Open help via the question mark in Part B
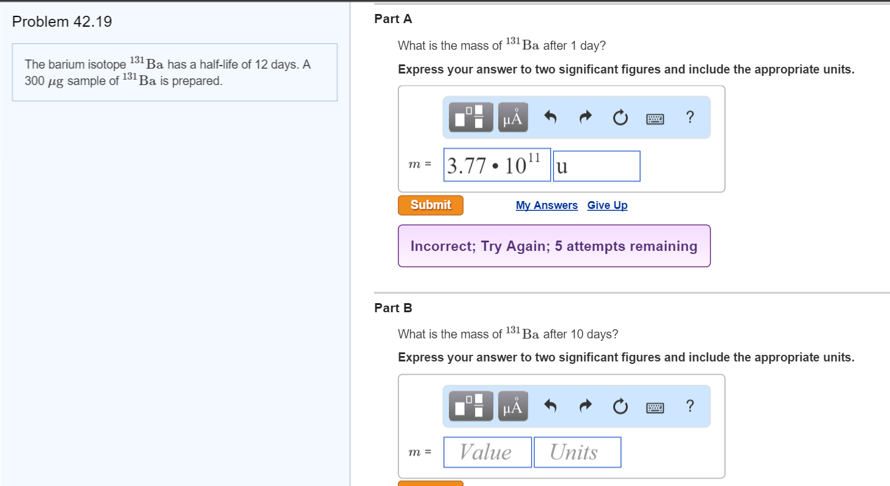Viewport: 890px width, 486px height. tap(689, 406)
